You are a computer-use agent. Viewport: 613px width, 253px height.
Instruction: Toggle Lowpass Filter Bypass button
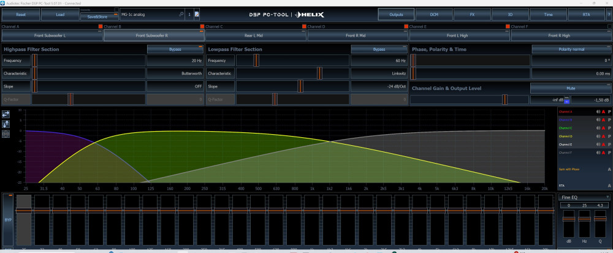tap(379, 49)
